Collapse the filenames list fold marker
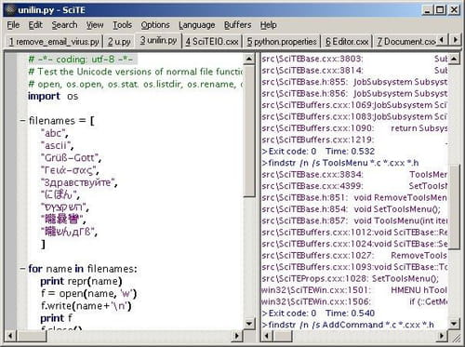465x347 pixels. pyautogui.click(x=22, y=121)
